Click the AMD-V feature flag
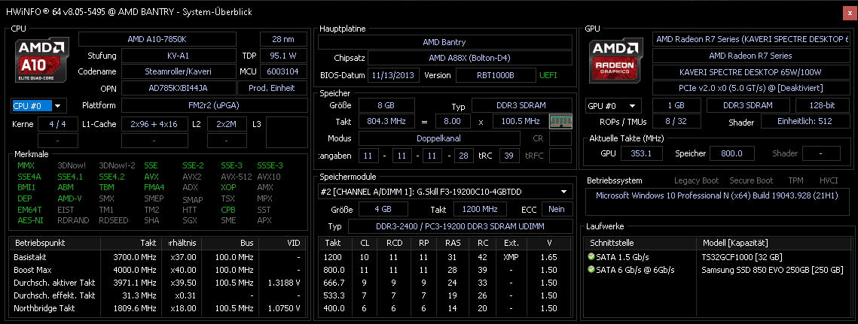Image resolution: width=858 pixels, height=324 pixels. click(69, 199)
